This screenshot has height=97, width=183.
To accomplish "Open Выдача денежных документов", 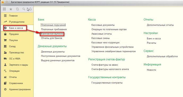I will click(x=58, y=61).
